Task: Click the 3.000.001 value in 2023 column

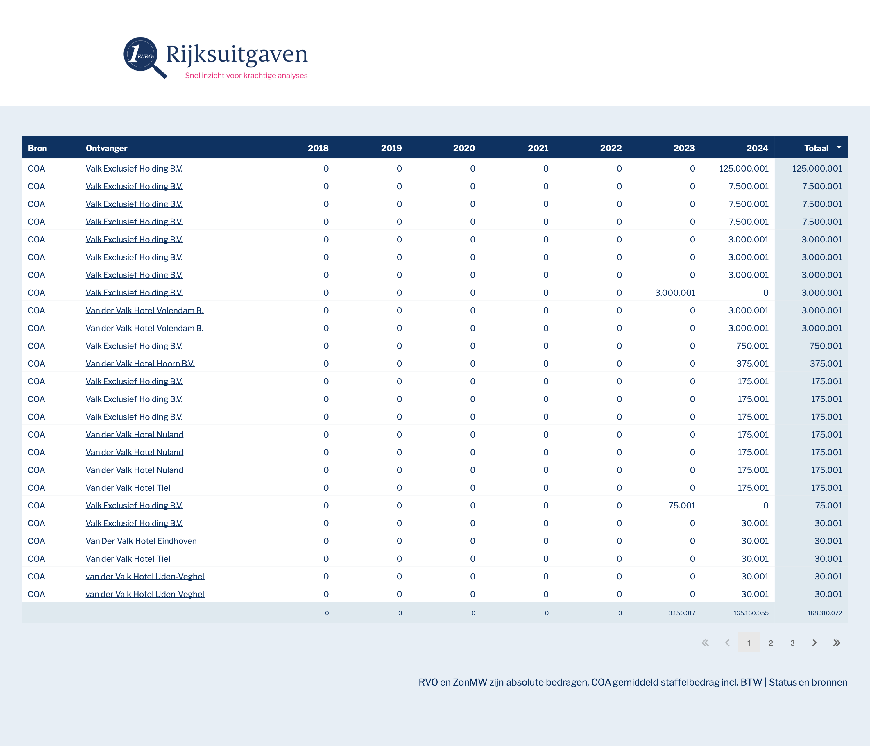Action: click(x=675, y=293)
